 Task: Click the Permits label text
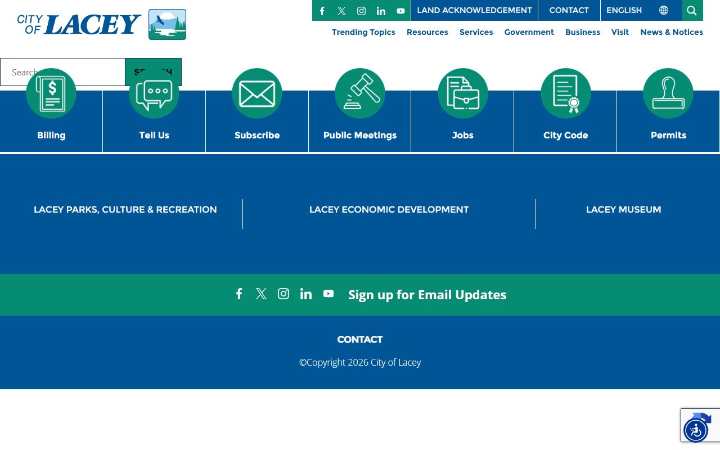[668, 136]
